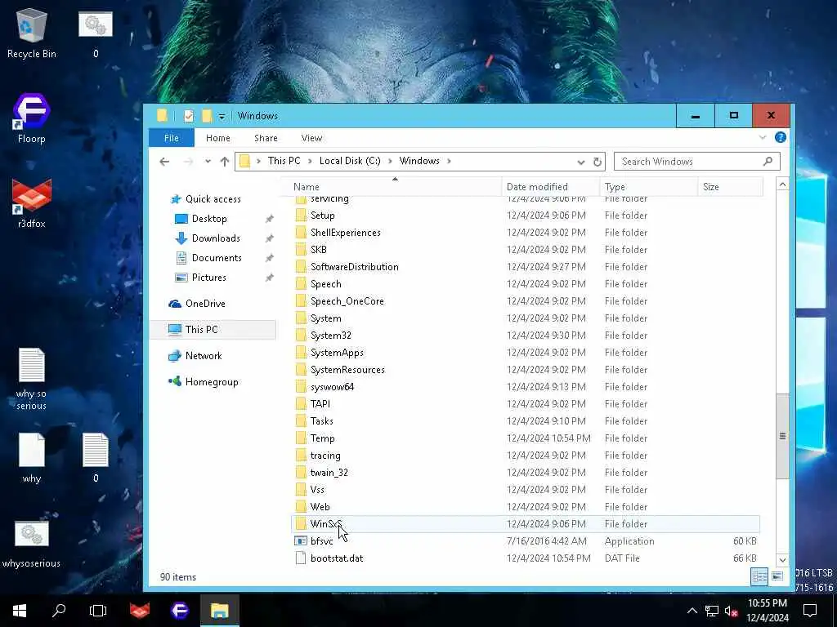Expand the ribbon with the chevron
This screenshot has width=837, height=627.
point(763,137)
